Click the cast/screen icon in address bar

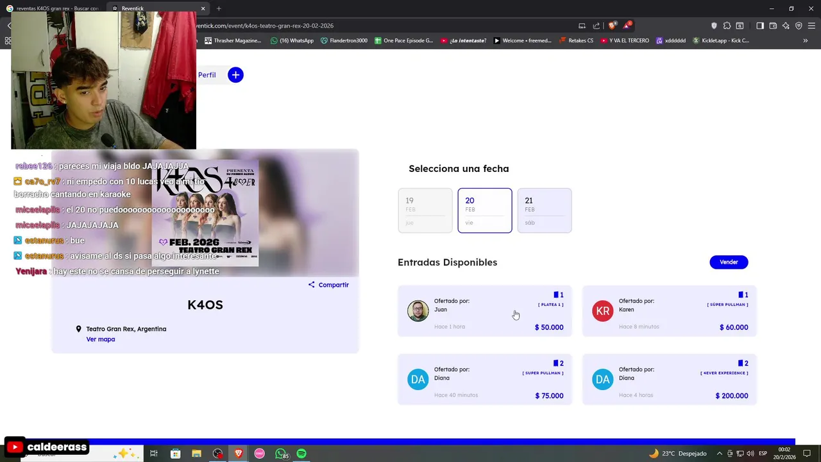coord(582,26)
